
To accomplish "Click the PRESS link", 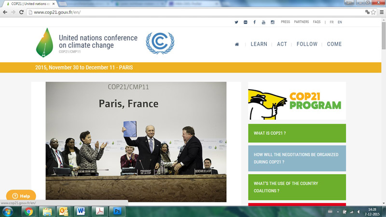I will [x=285, y=22].
